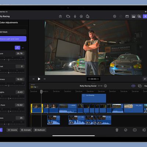Image resolution: width=147 pixels, height=147 pixels.
Task: Open the Volume tab
Action: pos(12,130)
